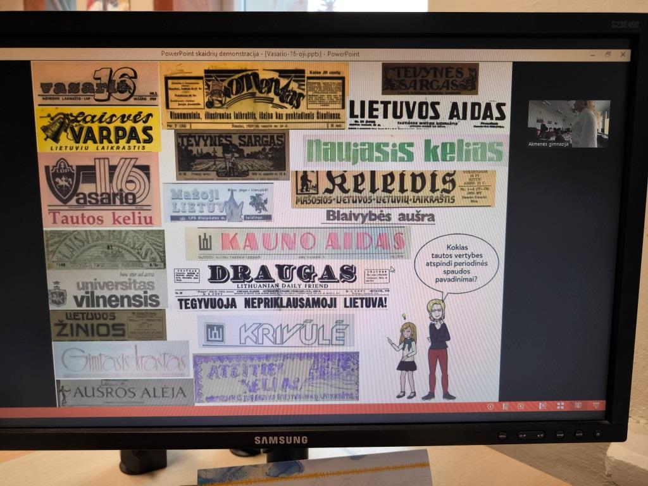Click the KRIVŪLĖ logo
Image resolution: width=648 pixels, height=486 pixels.
(x=276, y=332)
